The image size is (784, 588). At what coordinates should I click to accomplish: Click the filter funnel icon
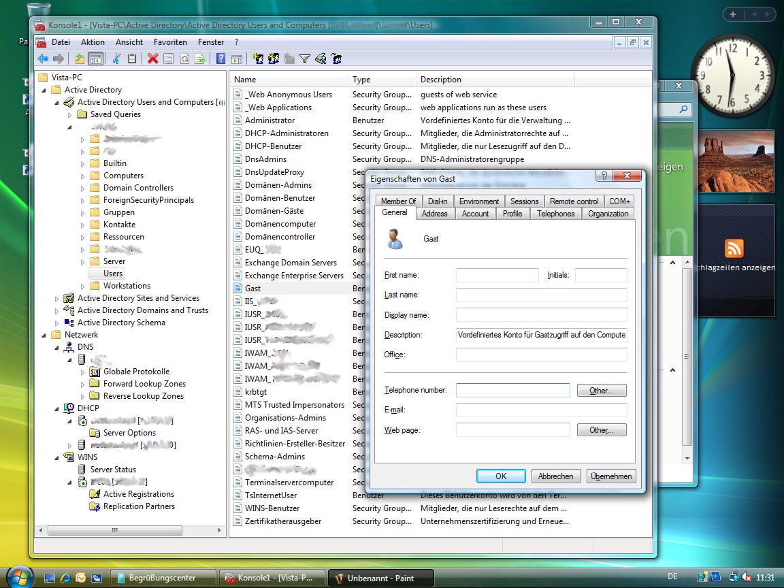(304, 59)
